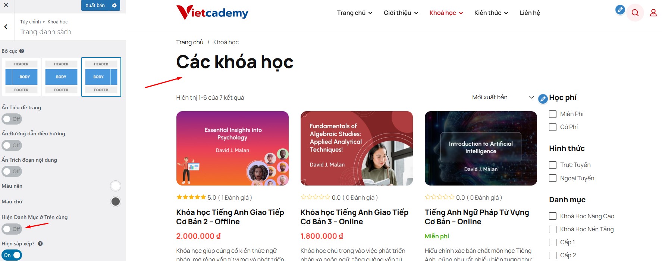The image size is (662, 261).
Task: Toggle Ẩn Tiêu đề trang switch
Action: [12, 119]
